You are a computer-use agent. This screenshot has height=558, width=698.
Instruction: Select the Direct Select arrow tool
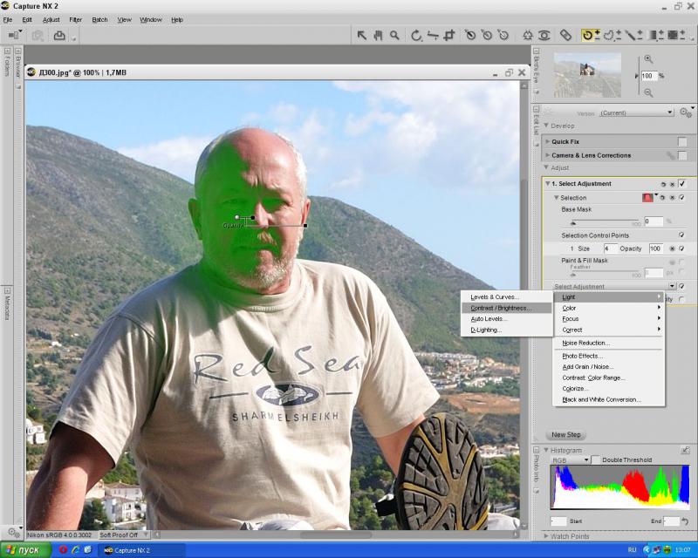tap(361, 35)
